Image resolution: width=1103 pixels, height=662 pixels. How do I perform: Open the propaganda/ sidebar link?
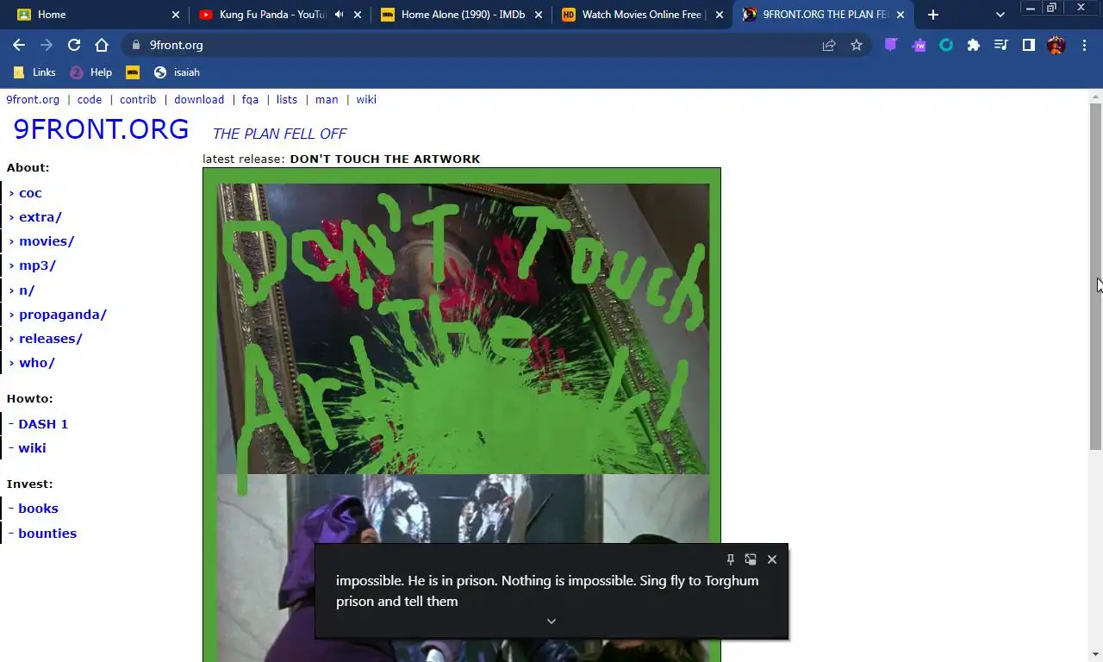[63, 315]
